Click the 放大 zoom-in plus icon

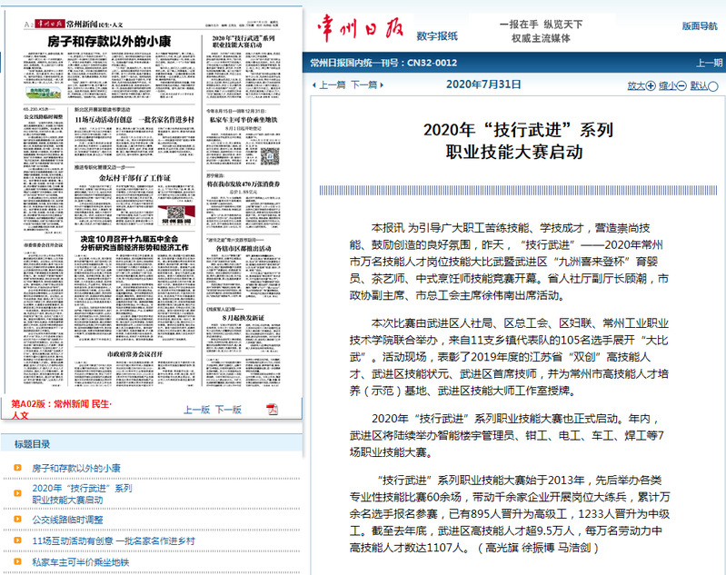(x=651, y=86)
